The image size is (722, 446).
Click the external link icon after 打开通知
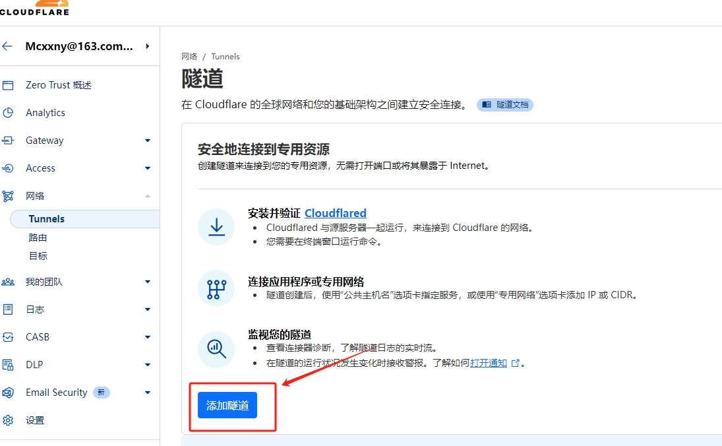(x=515, y=363)
